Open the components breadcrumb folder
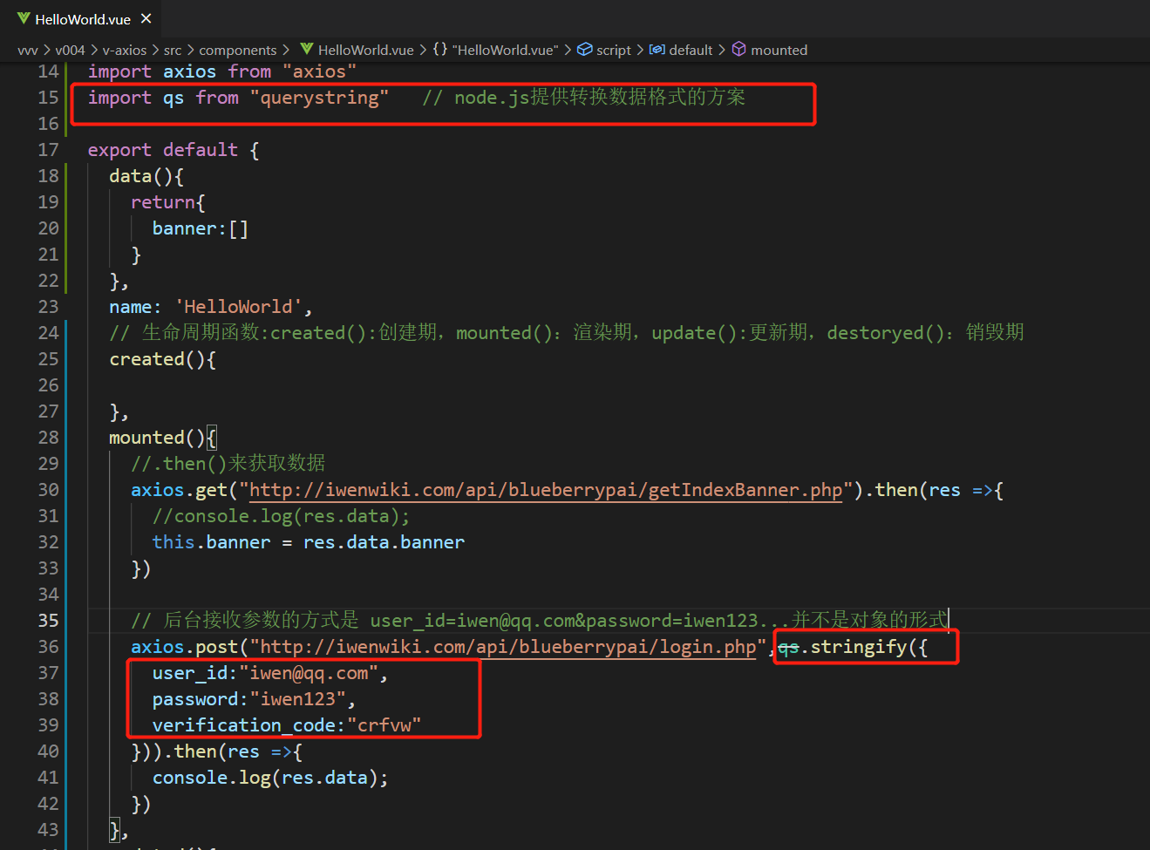 pyautogui.click(x=238, y=51)
